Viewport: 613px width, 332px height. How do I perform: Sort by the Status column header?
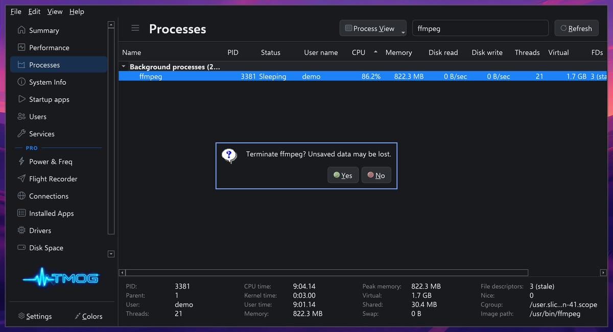tap(270, 52)
